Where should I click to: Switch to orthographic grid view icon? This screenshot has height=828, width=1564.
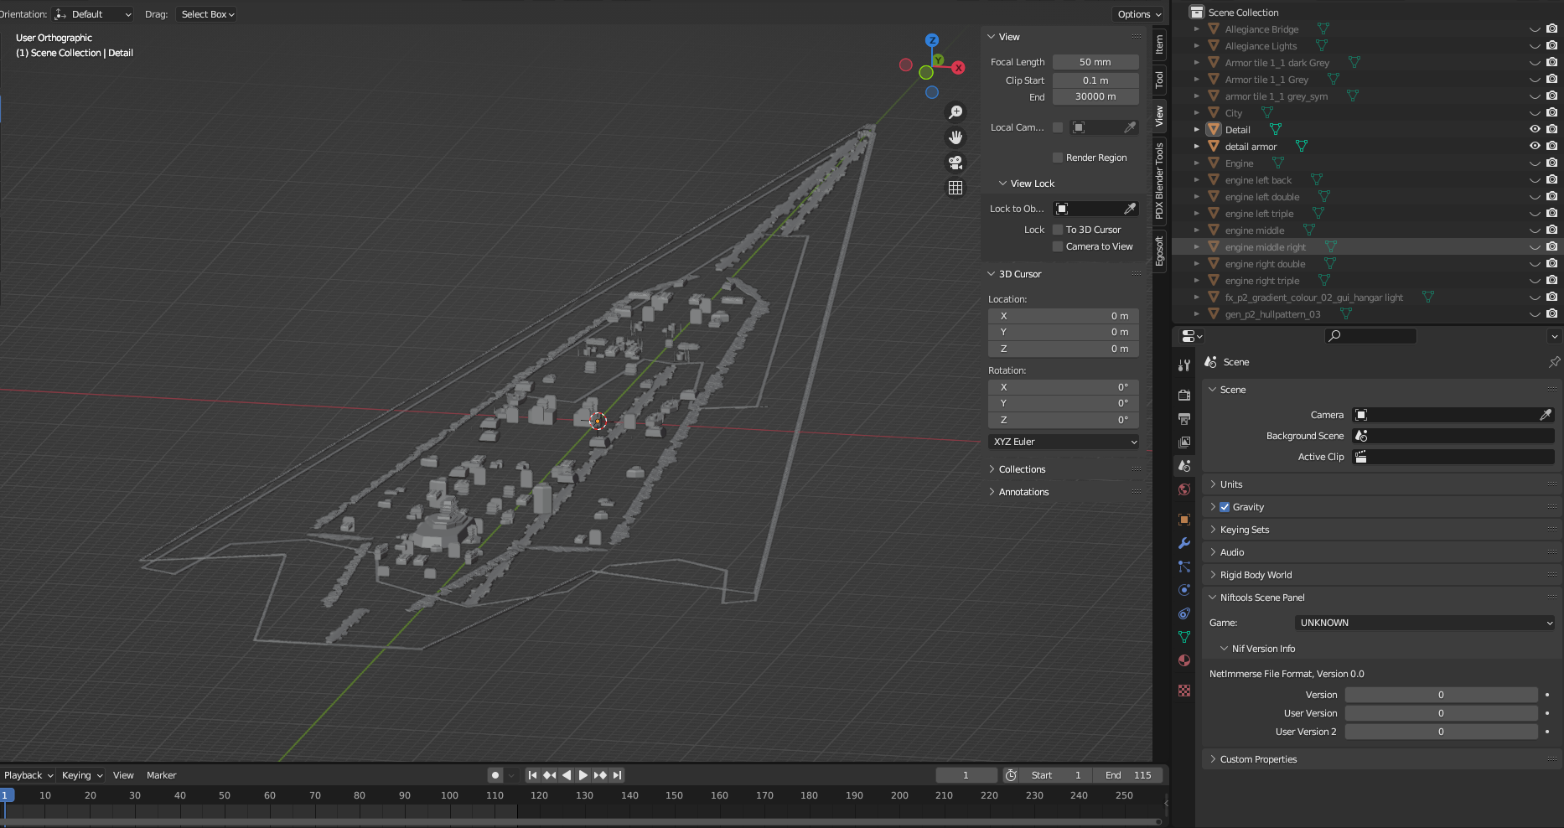point(955,188)
